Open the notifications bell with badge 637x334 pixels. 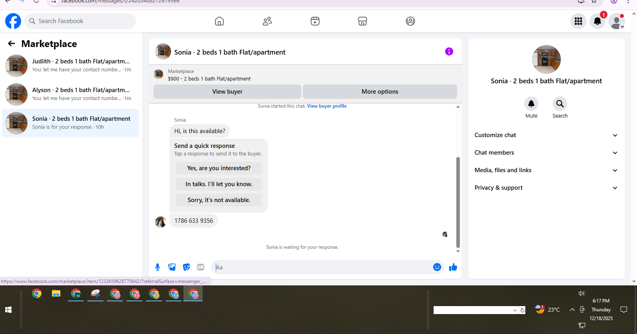pos(598,21)
